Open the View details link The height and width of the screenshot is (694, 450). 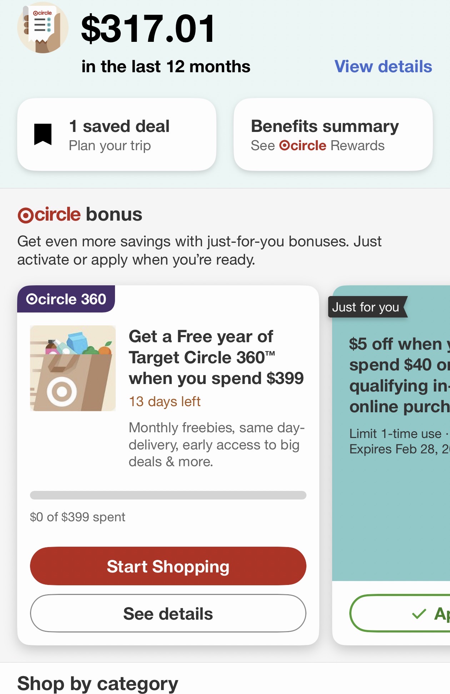point(383,67)
